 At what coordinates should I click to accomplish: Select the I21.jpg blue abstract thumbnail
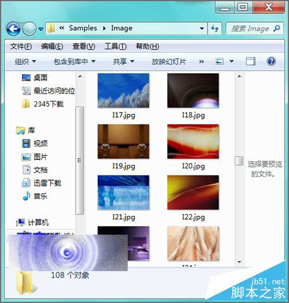tap(123, 192)
